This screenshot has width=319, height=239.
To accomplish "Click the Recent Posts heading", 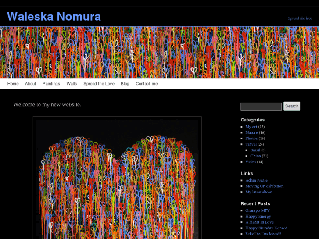I will [255, 204].
